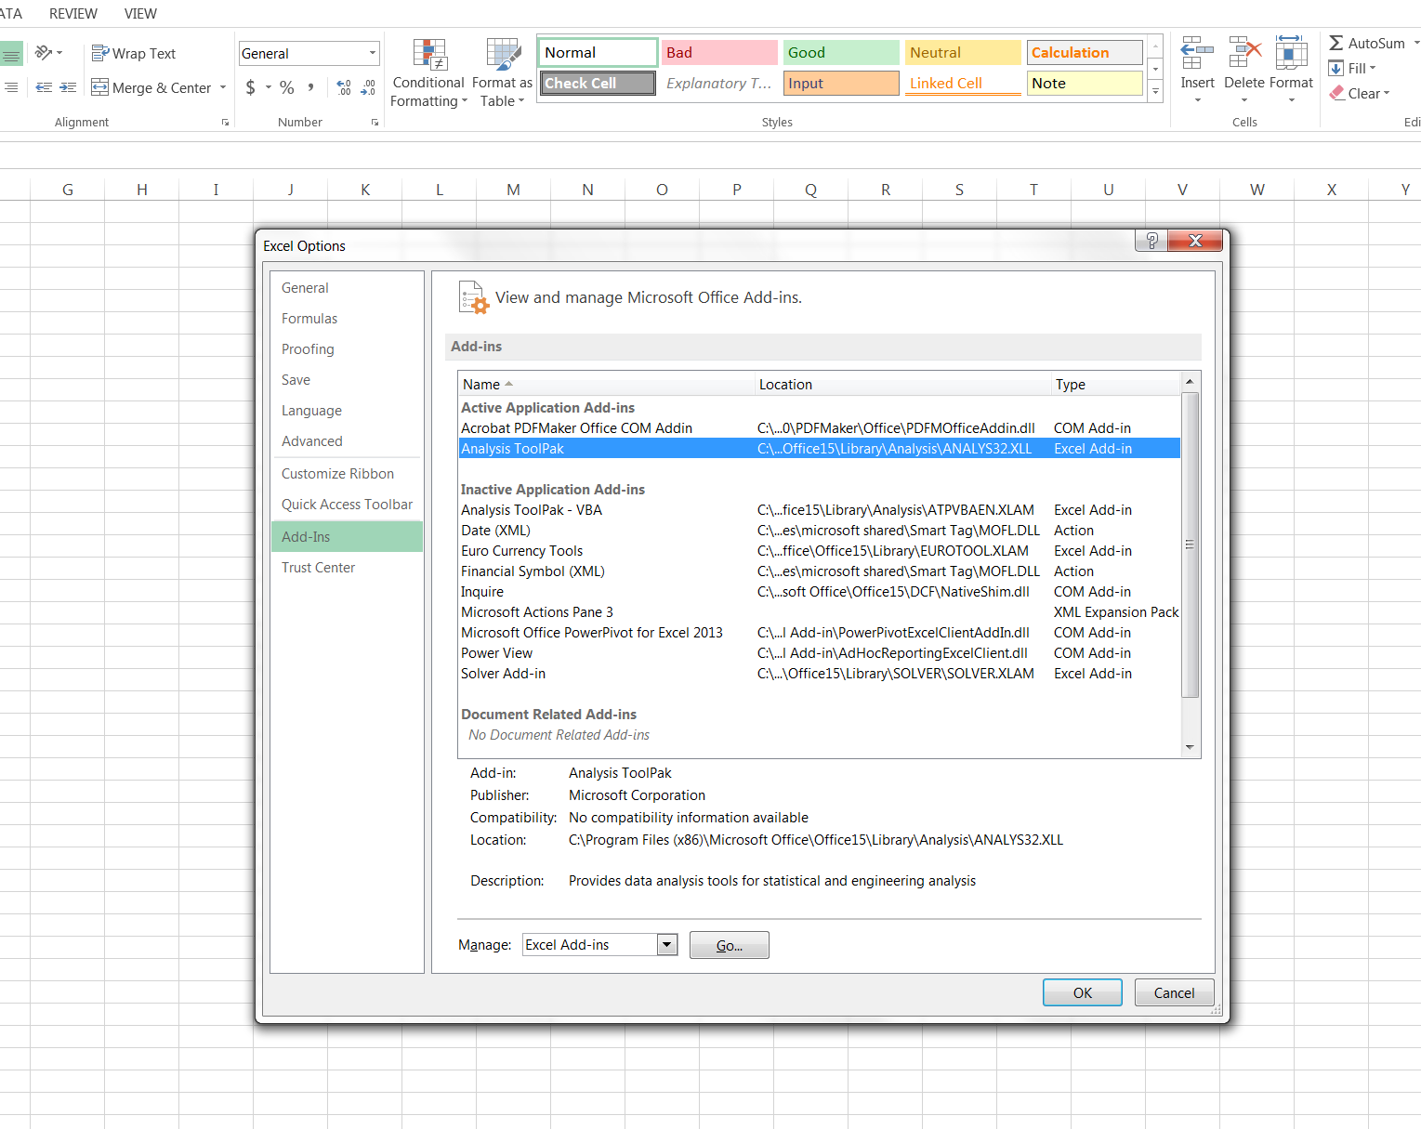Open the Manage Excel Add-ins dropdown

pos(666,945)
